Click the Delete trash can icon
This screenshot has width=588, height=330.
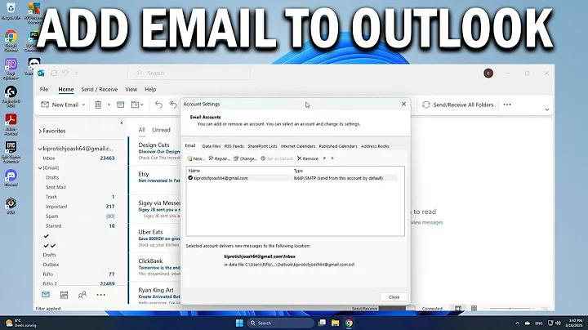coord(98,105)
